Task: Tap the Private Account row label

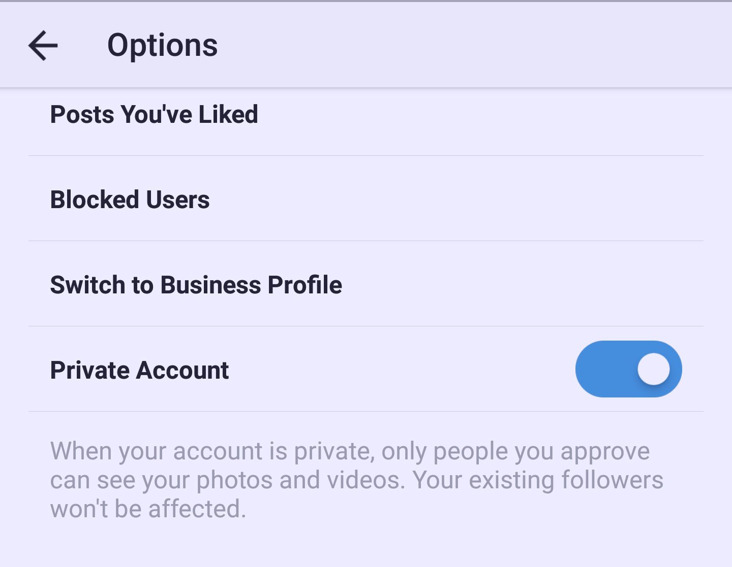Action: coord(139,370)
